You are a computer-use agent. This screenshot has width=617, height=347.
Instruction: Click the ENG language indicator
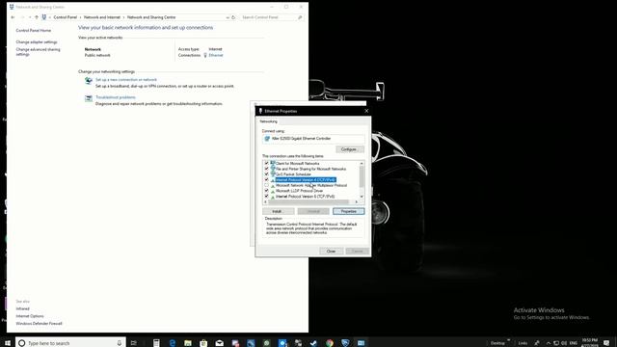(x=574, y=343)
